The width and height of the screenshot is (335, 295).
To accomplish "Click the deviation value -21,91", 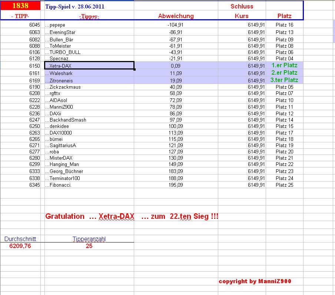I will (175, 58).
